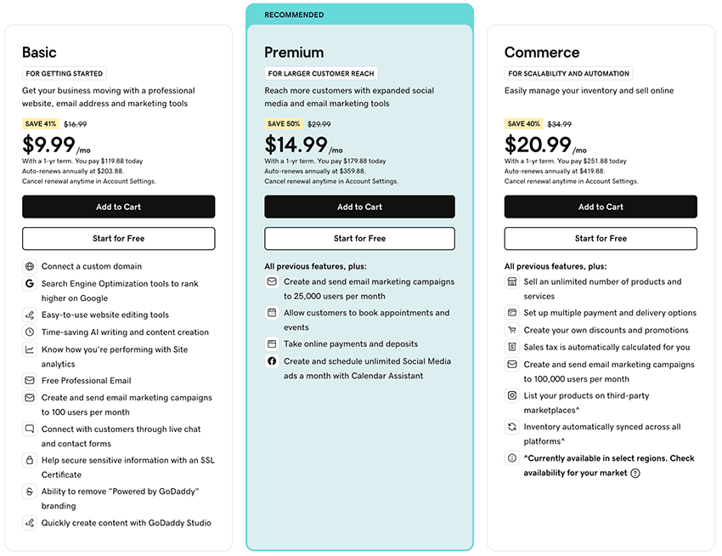Add the Commerce plan to cart
Screen dimensions: 722x556
coord(601,207)
